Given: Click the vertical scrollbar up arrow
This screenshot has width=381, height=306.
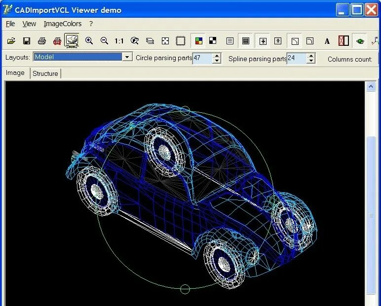Looking at the screenshot, I should tap(371, 87).
